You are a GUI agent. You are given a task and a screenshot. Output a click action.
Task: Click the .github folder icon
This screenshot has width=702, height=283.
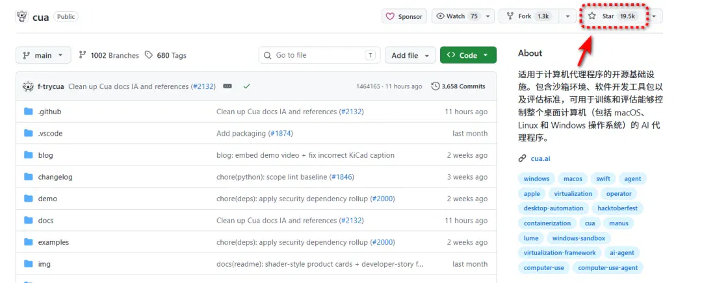point(29,112)
